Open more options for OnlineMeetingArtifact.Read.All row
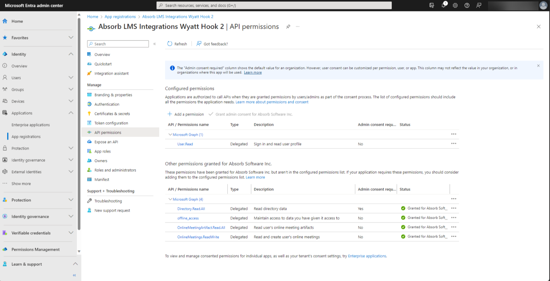The width and height of the screenshot is (550, 281). pyautogui.click(x=454, y=227)
